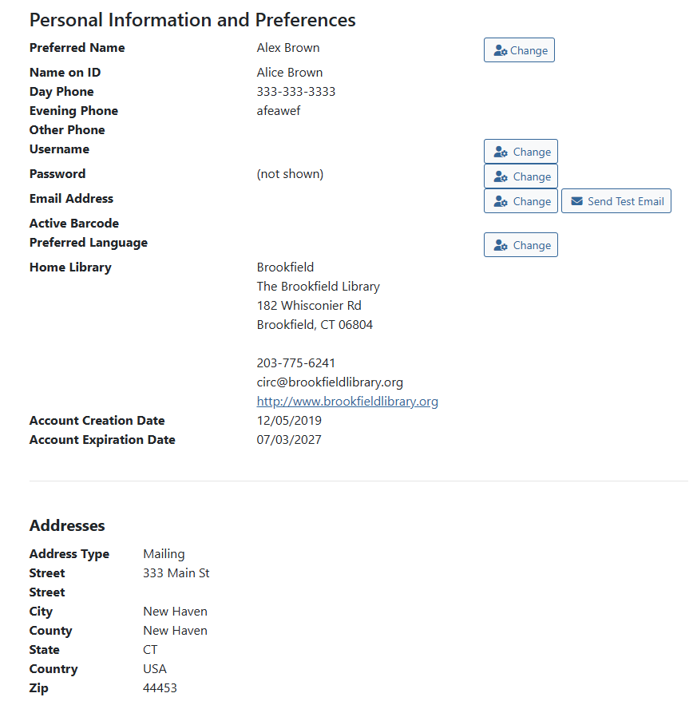Click the person-gear icon on Password Change
This screenshot has height=709, width=693.
502,176
